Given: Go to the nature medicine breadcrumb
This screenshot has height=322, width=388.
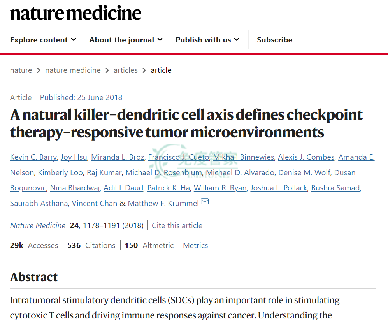Looking at the screenshot, I should (73, 70).
